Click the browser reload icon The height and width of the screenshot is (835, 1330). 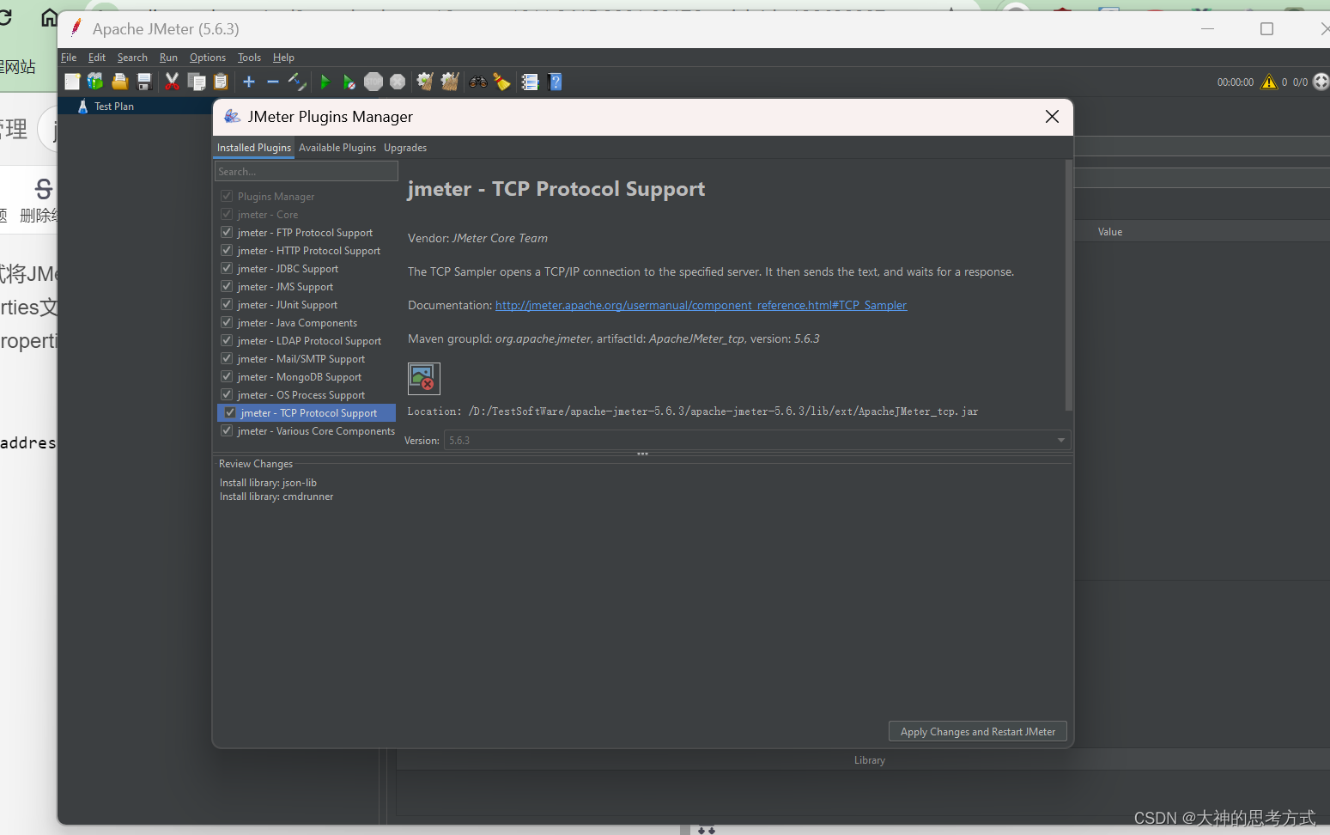point(4,17)
